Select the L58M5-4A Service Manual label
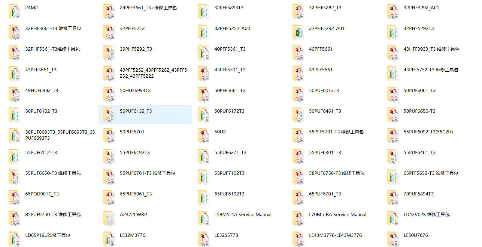 click(243, 215)
